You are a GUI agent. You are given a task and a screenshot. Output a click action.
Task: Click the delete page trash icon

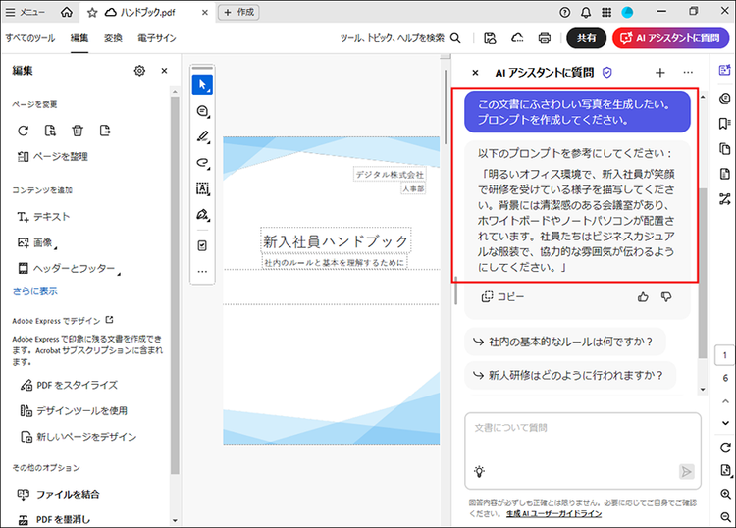point(78,131)
